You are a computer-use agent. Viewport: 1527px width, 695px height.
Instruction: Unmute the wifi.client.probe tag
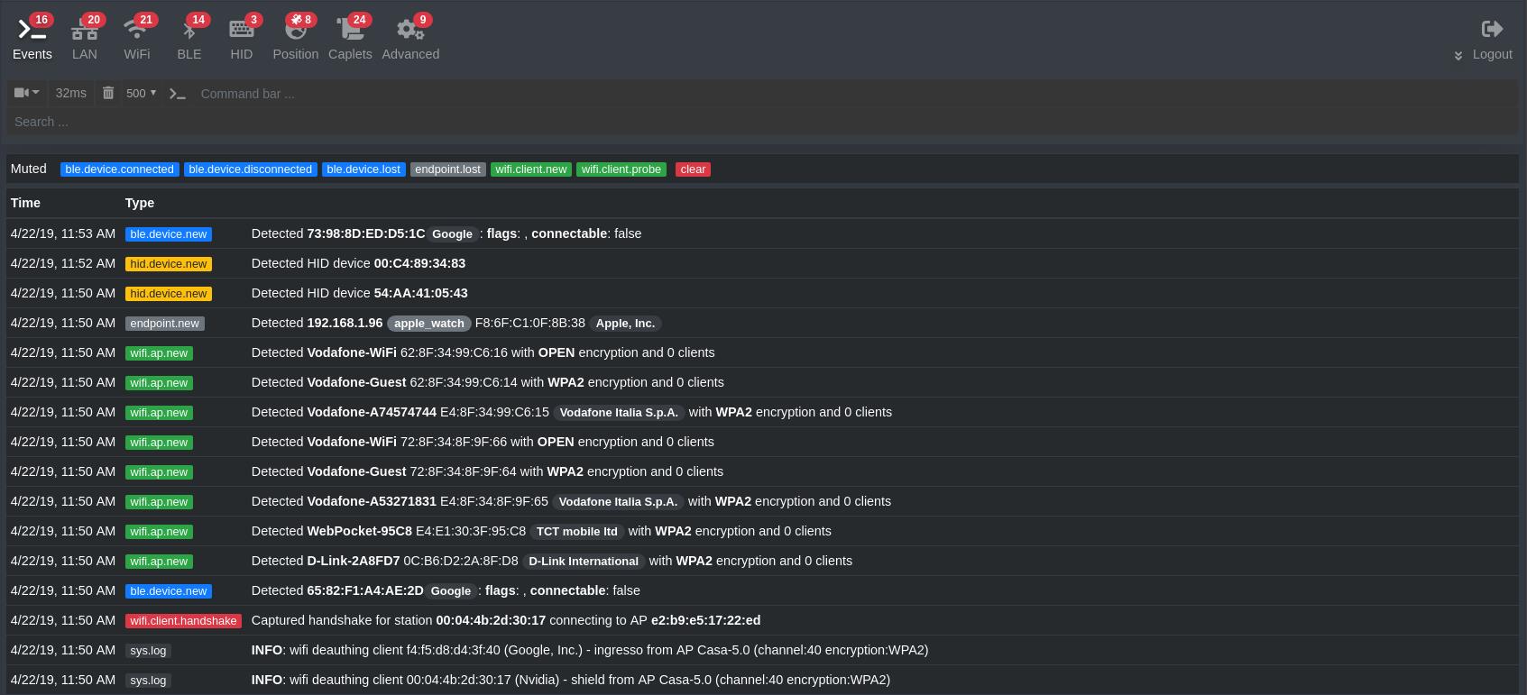pos(621,169)
